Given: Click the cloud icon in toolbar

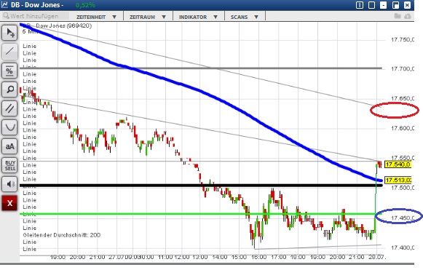Looking at the screenshot, I should [408, 16].
